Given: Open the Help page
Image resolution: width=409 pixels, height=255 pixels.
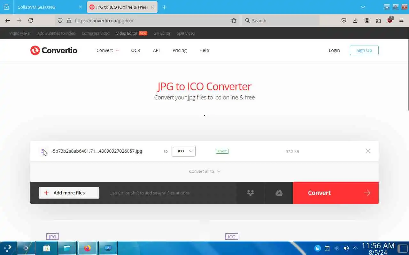Looking at the screenshot, I should pyautogui.click(x=204, y=50).
